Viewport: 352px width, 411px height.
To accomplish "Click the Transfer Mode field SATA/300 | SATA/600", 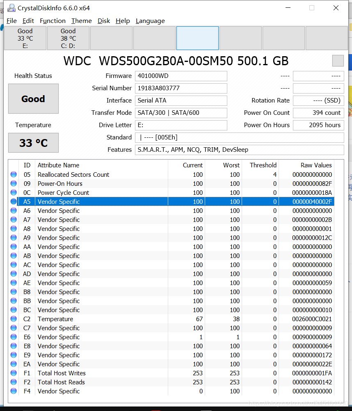I will click(x=181, y=113).
